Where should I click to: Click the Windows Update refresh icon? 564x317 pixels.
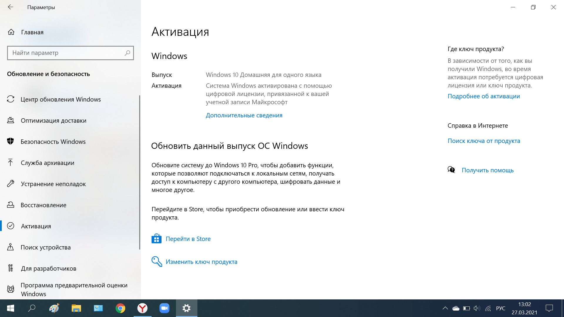[11, 99]
